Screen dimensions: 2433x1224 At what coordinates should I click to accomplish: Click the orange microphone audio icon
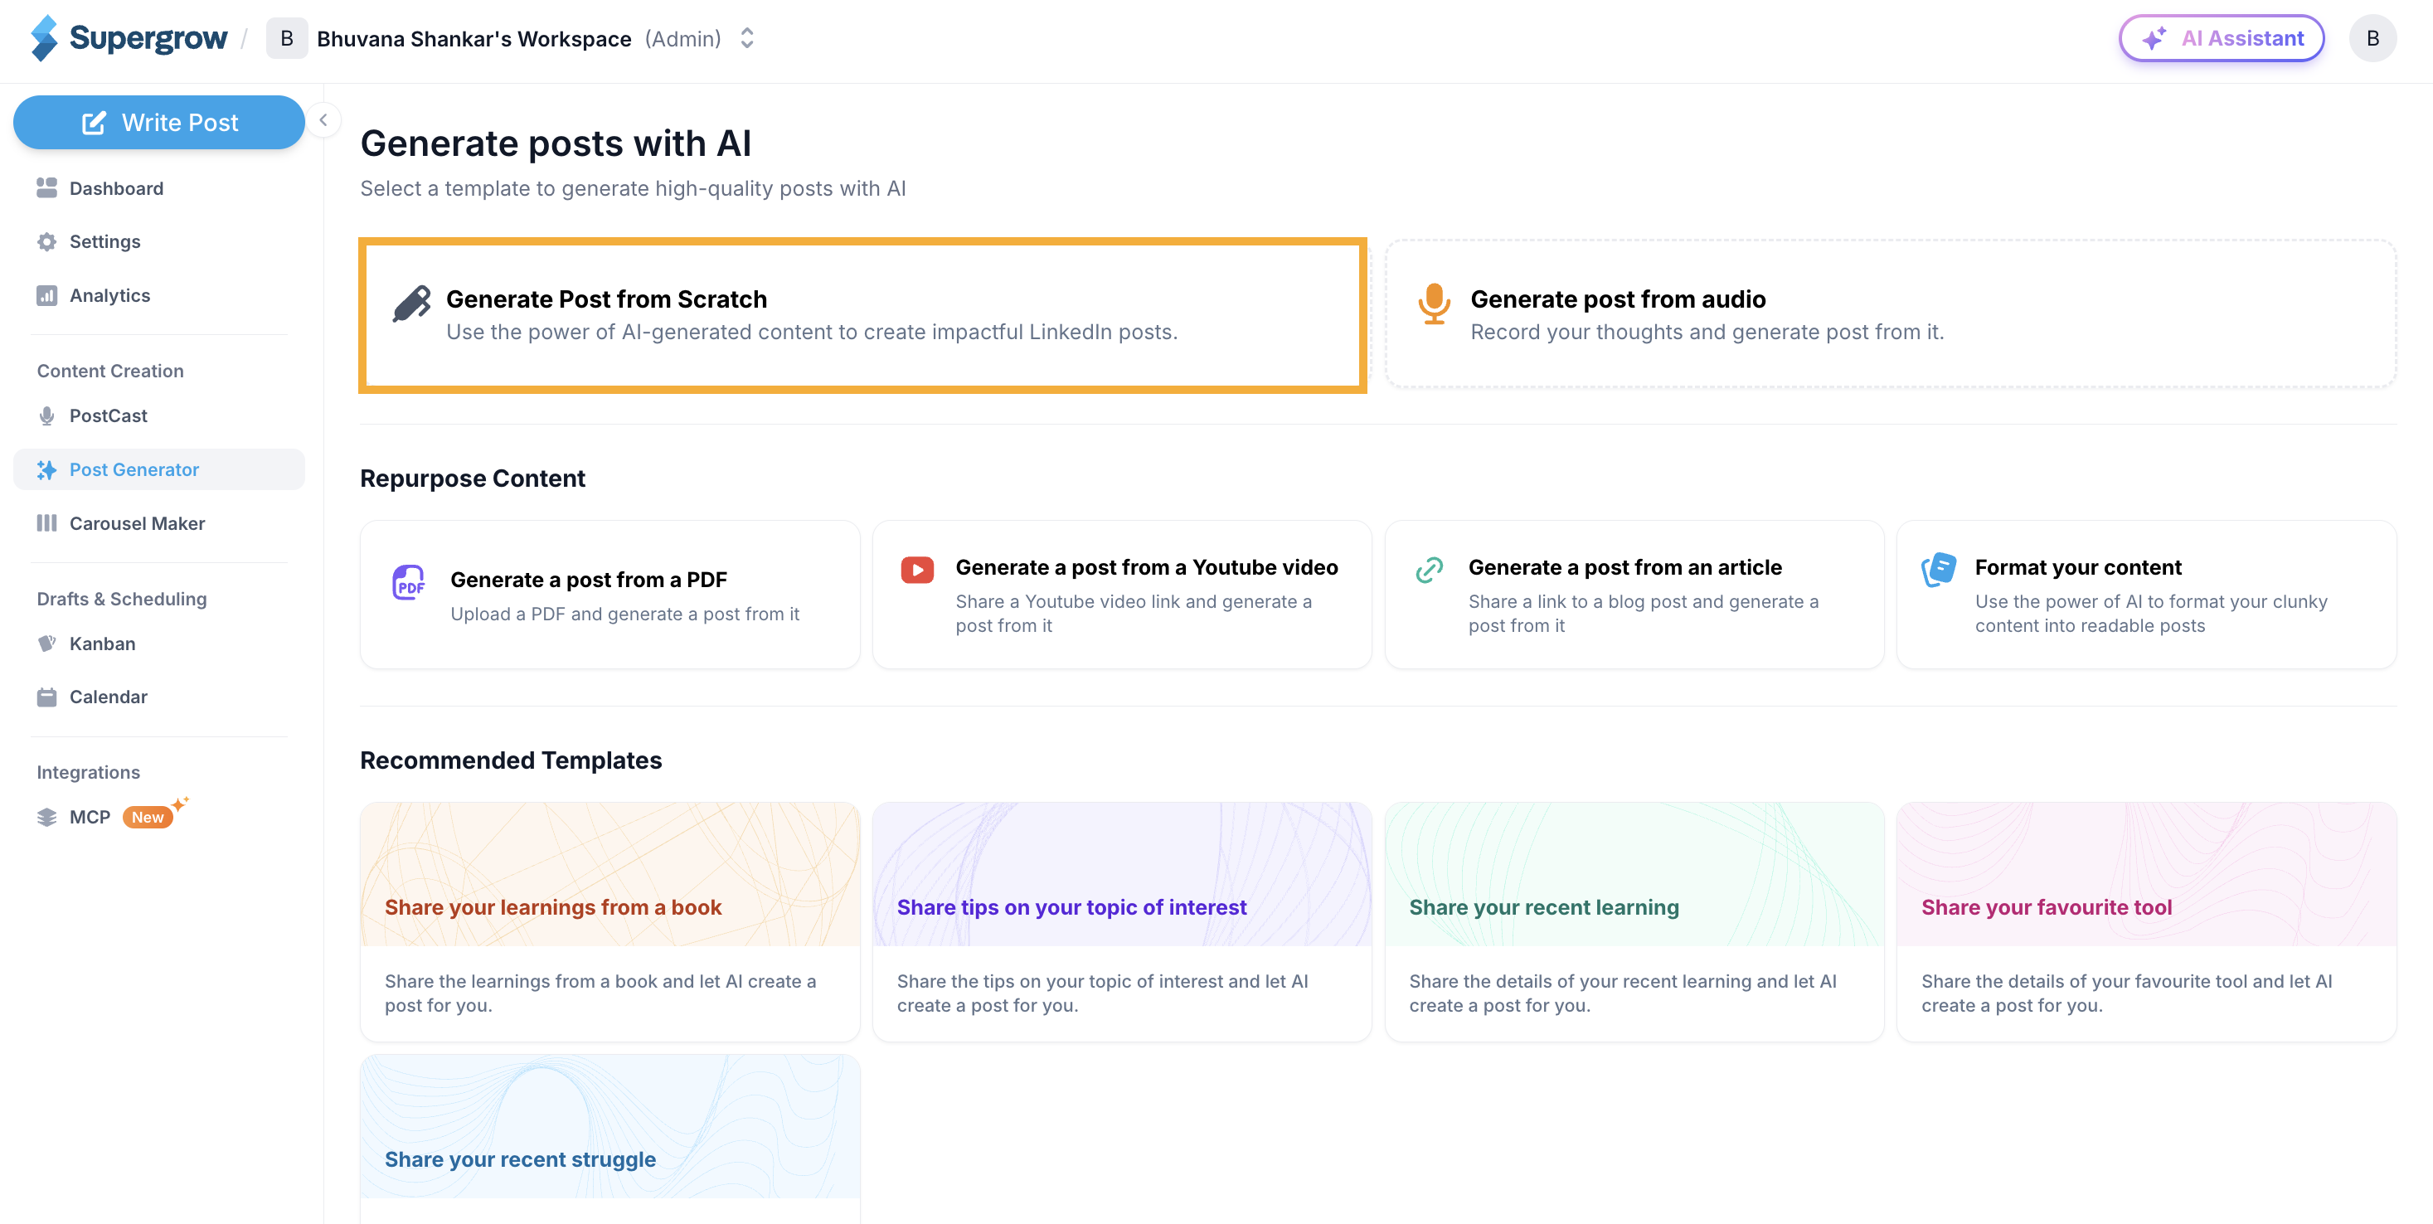[x=1434, y=304]
